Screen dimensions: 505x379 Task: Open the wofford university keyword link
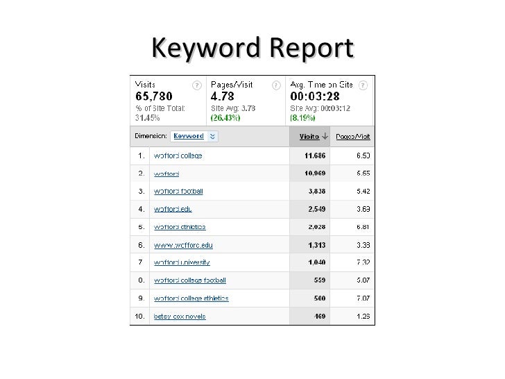pos(182,262)
